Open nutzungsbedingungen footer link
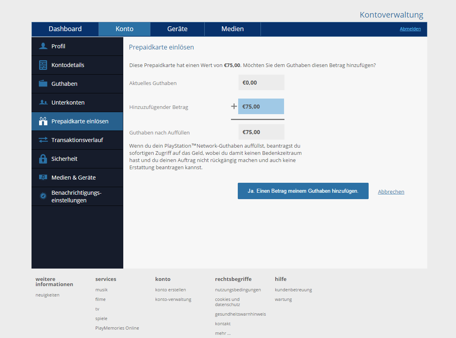 click(238, 290)
